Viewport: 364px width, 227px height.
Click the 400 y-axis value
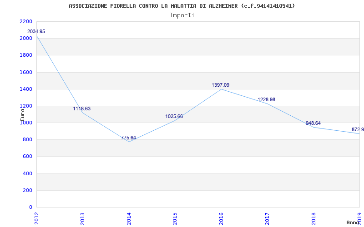pyautogui.click(x=28, y=173)
